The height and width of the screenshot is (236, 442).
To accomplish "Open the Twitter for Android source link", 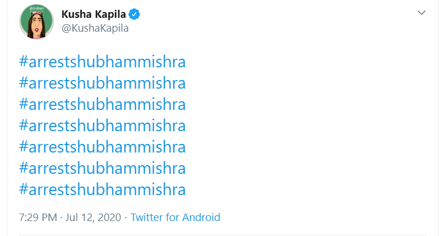I will pos(175,218).
